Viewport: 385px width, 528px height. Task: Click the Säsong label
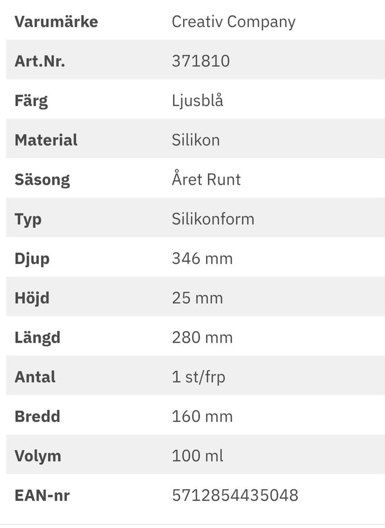pos(42,180)
